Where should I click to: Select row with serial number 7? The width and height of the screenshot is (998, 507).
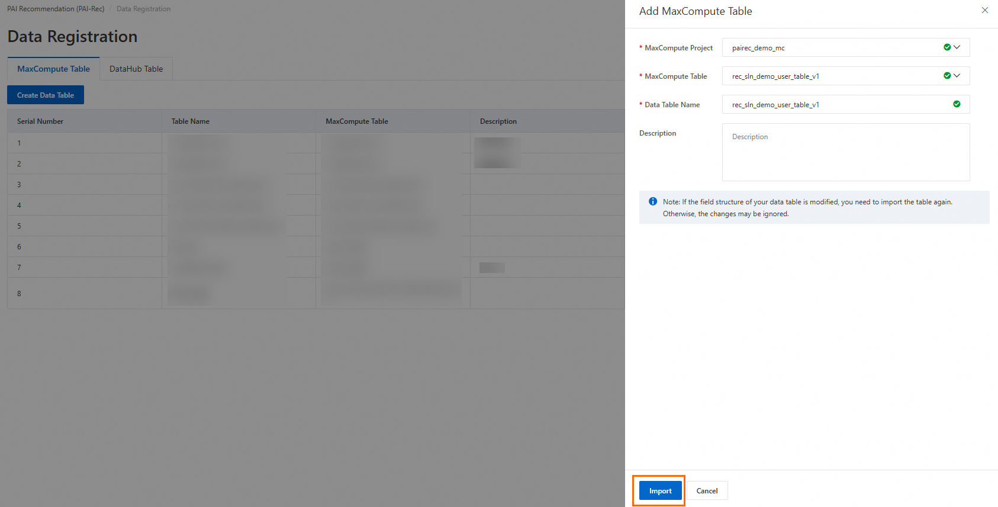pos(316,267)
